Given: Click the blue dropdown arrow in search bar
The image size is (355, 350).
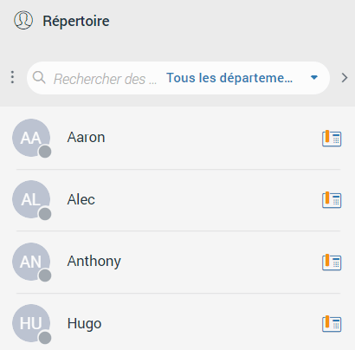Looking at the screenshot, I should click(x=314, y=77).
